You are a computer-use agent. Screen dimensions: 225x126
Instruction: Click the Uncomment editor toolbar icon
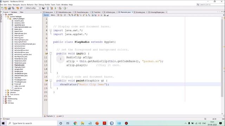point(108,15)
